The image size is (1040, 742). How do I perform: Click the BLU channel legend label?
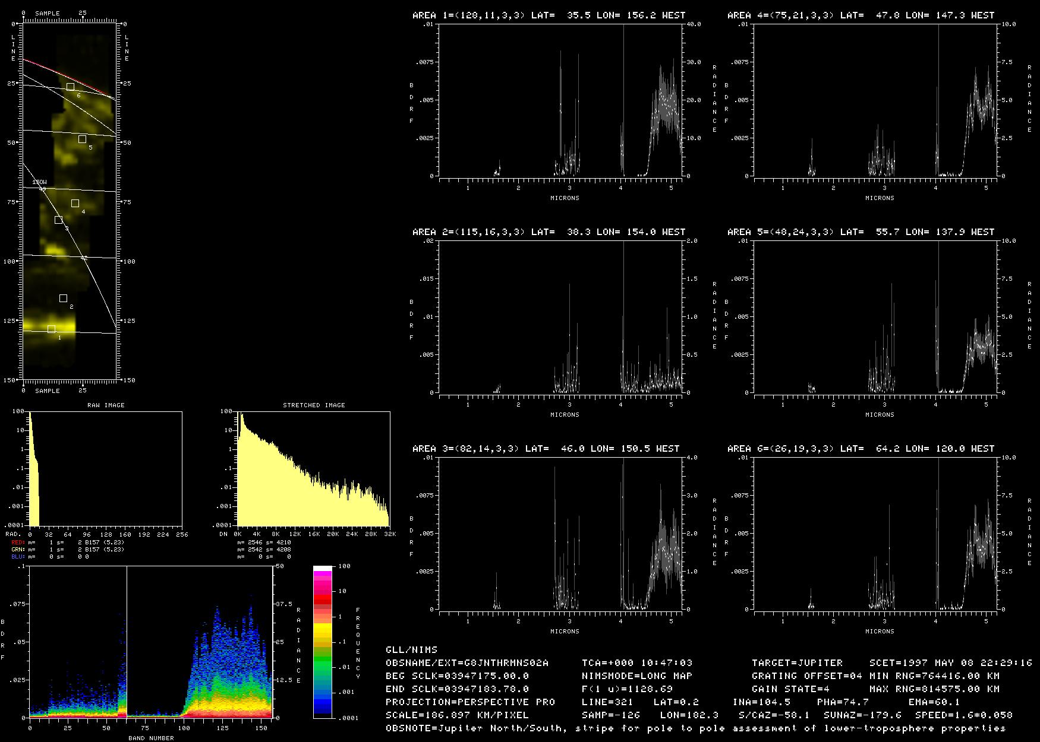click(x=18, y=557)
